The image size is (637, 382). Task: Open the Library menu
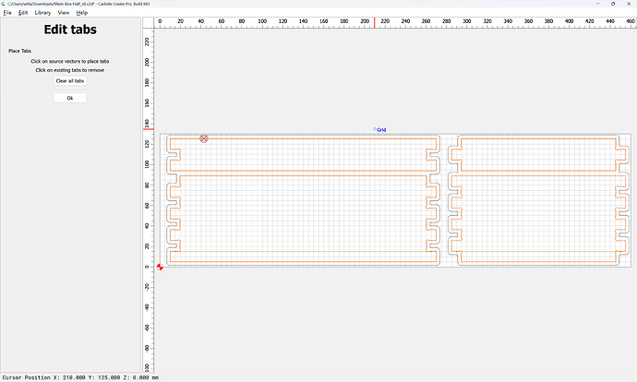[42, 13]
